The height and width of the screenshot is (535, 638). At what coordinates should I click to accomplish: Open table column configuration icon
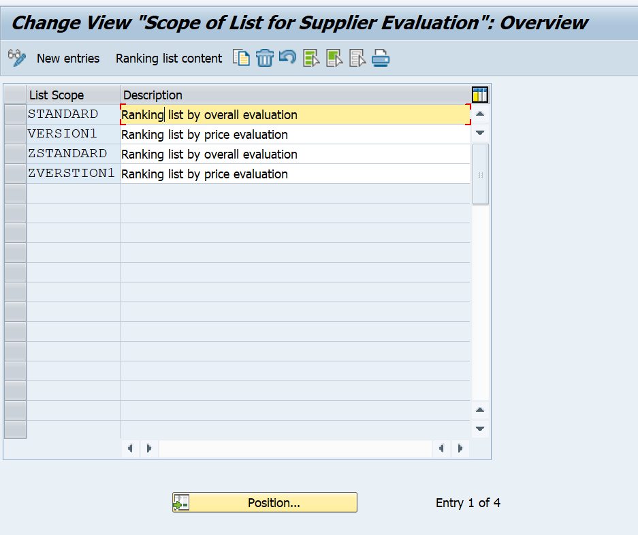click(x=480, y=95)
